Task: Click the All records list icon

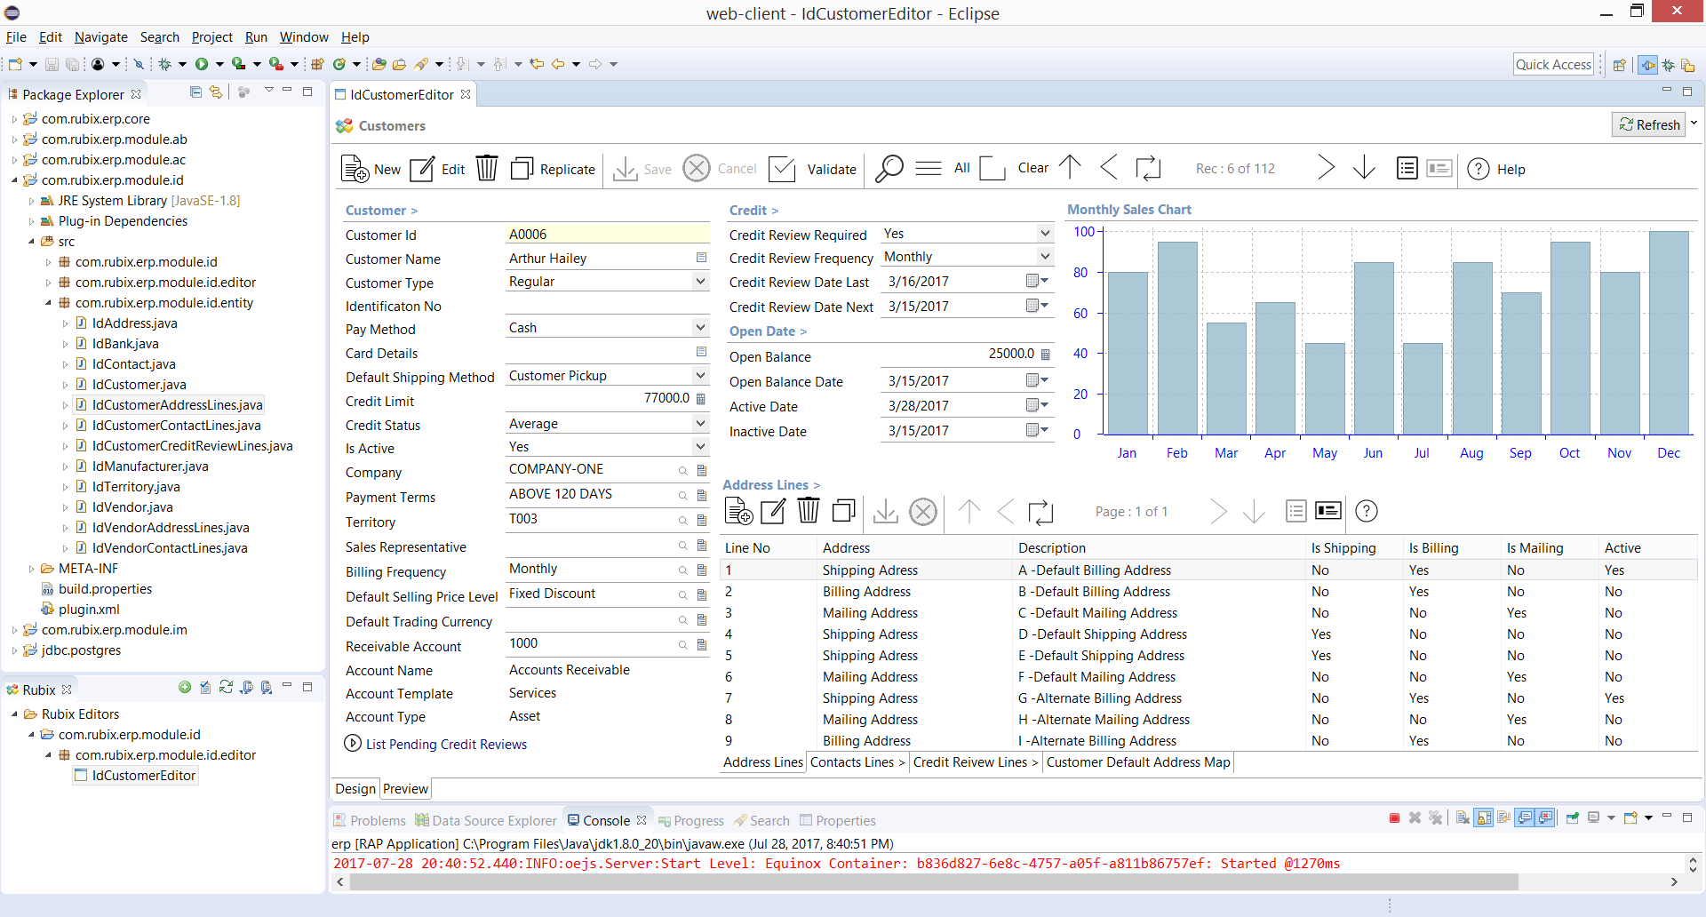Action: point(929,168)
